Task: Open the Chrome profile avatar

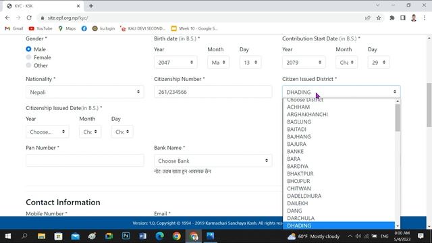Action: (414, 18)
